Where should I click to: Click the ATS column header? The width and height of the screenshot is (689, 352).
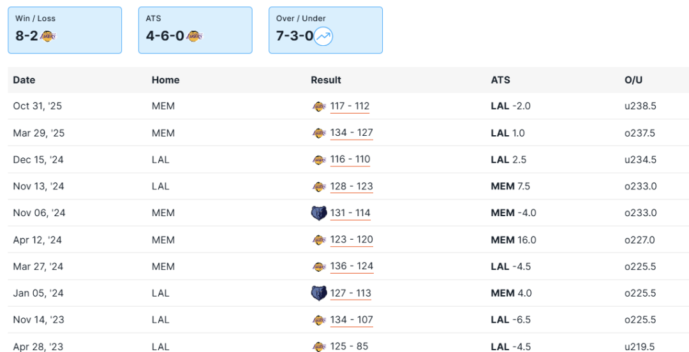click(500, 80)
